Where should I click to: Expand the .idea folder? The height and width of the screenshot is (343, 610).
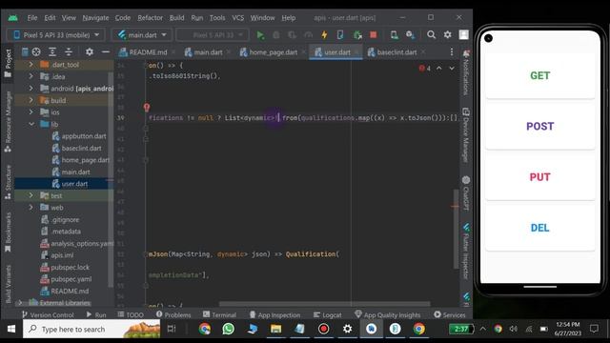(x=31, y=76)
